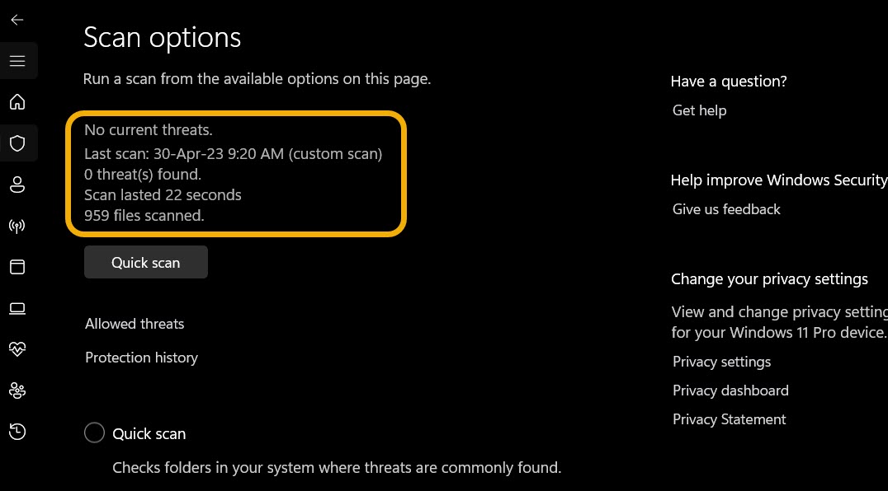Screen dimensions: 888x491
Task: Expand the navigation sidebar menu
Action: point(17,60)
